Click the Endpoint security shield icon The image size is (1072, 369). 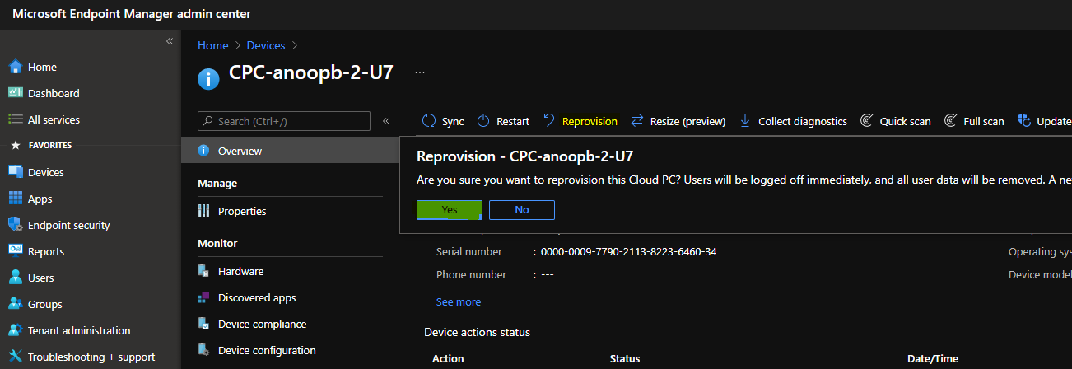tap(15, 225)
